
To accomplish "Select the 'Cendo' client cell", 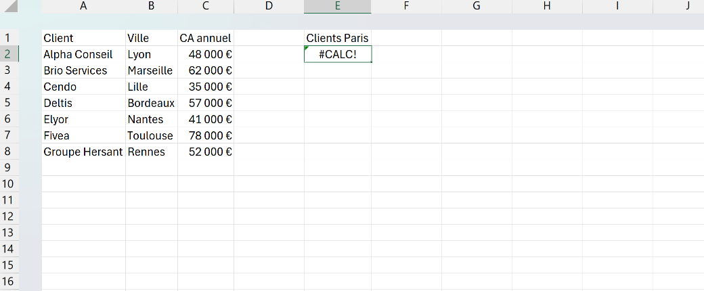I will point(83,87).
